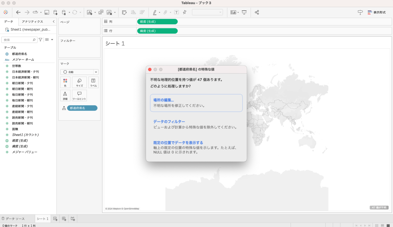
Task: Click the show mark labels icon
Action: (x=176, y=12)
